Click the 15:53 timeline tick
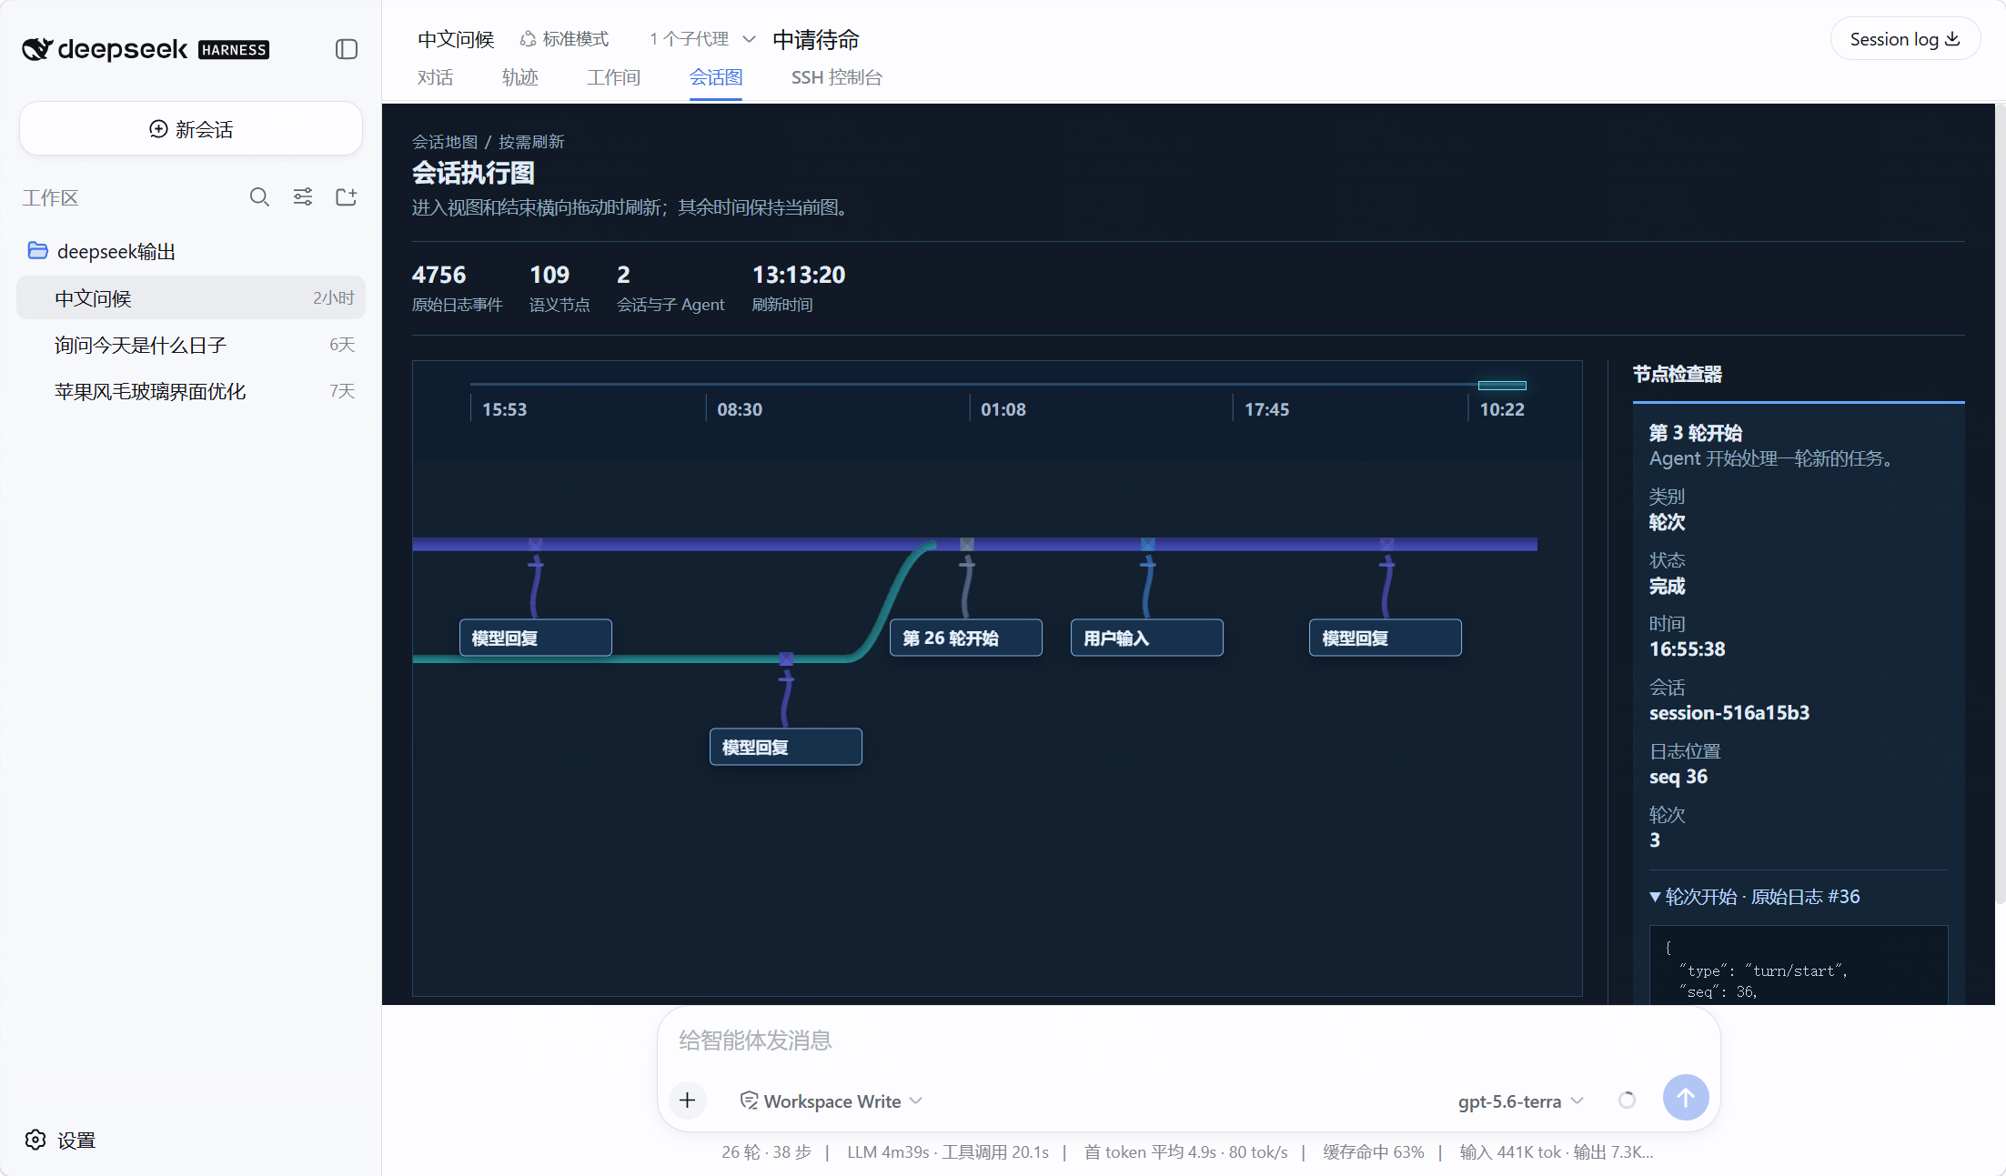 click(x=504, y=409)
